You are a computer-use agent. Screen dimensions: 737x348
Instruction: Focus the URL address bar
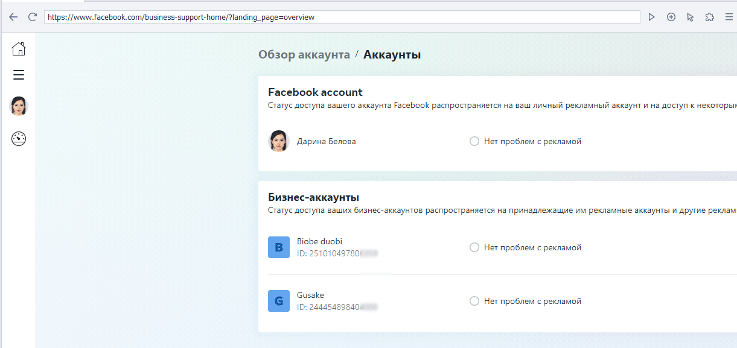[342, 17]
